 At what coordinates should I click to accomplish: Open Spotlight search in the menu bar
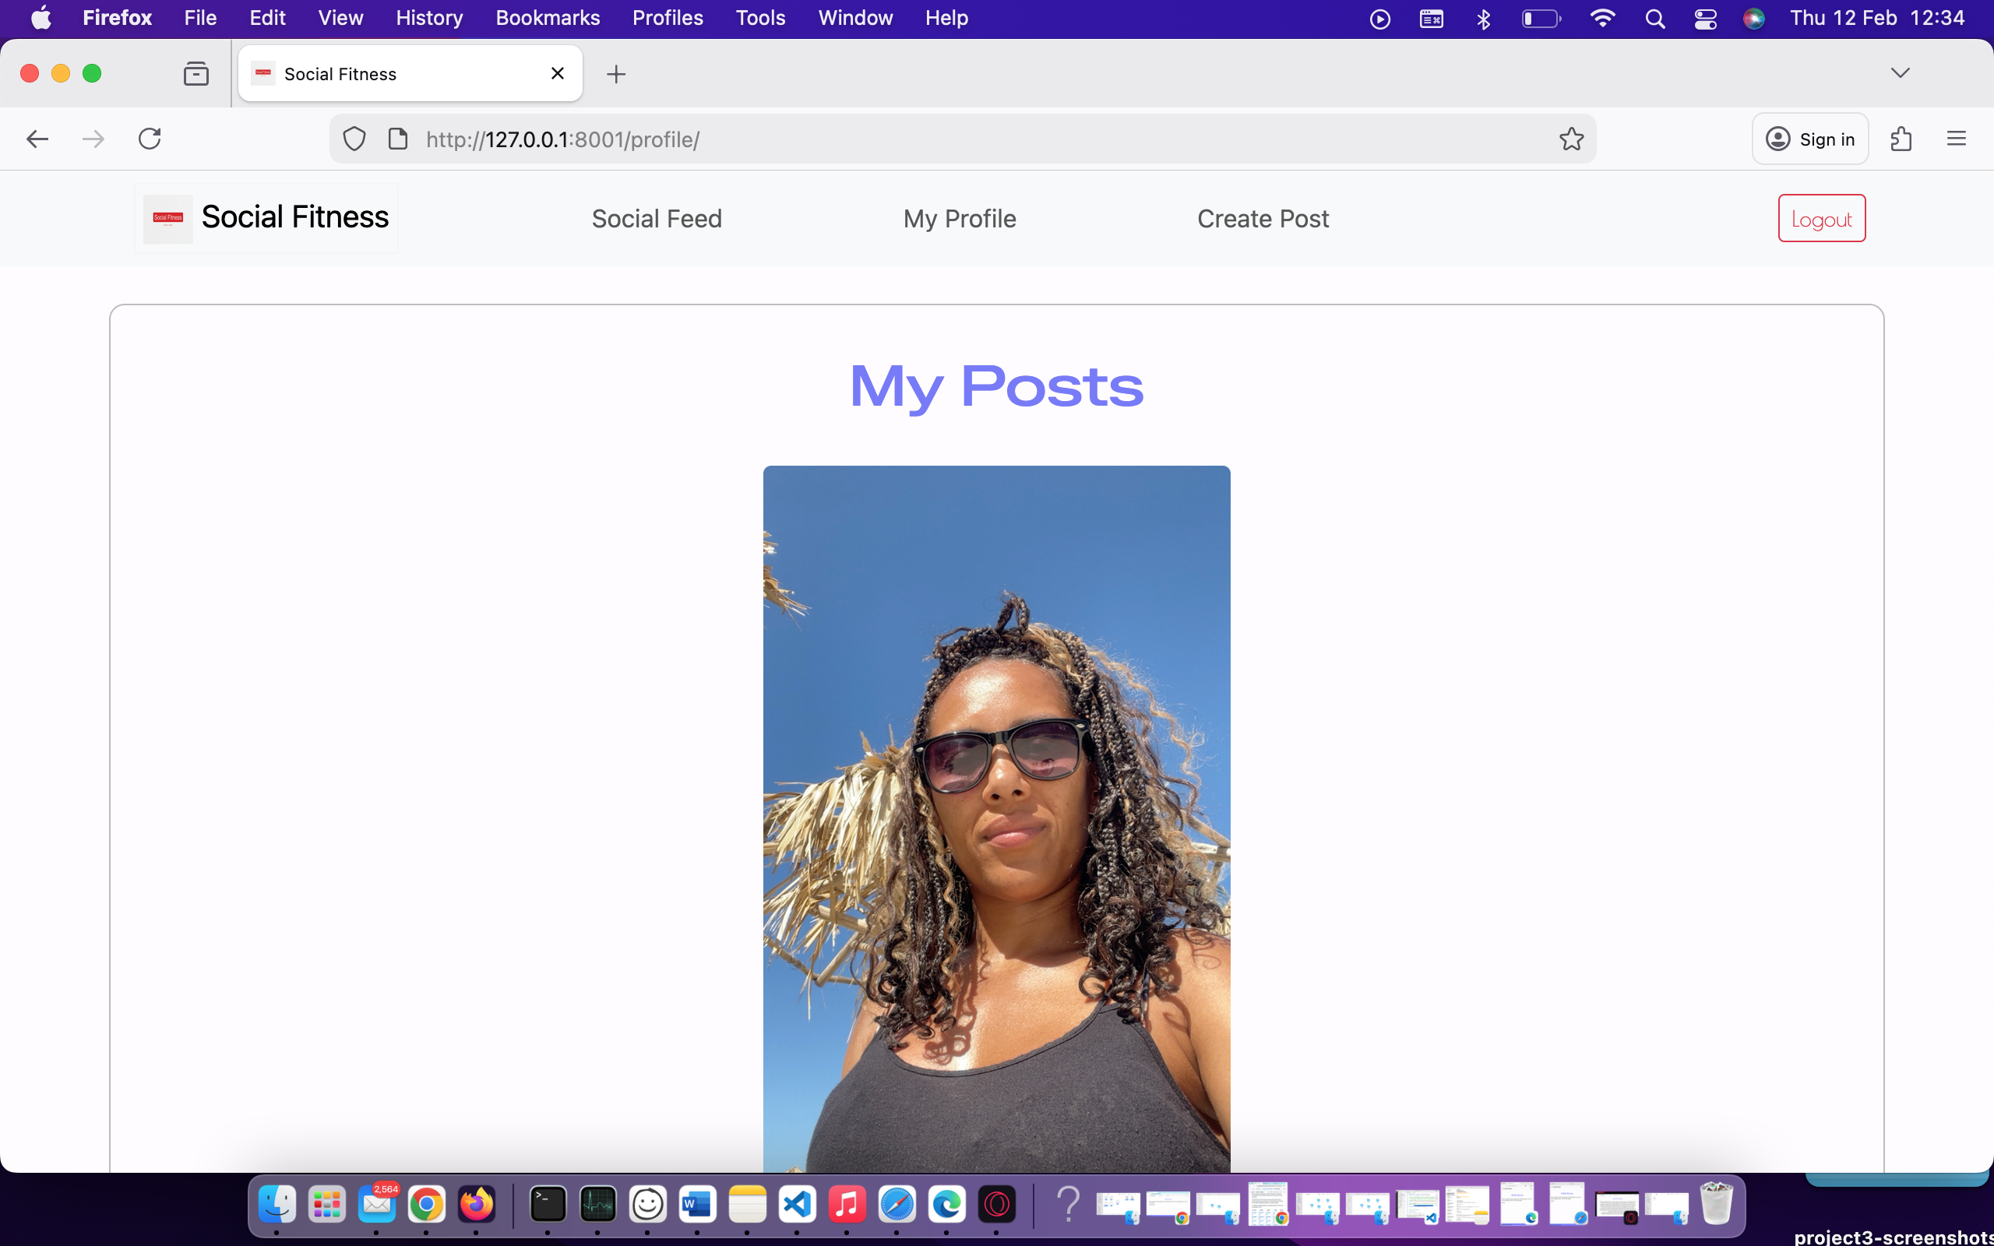pos(1656,17)
